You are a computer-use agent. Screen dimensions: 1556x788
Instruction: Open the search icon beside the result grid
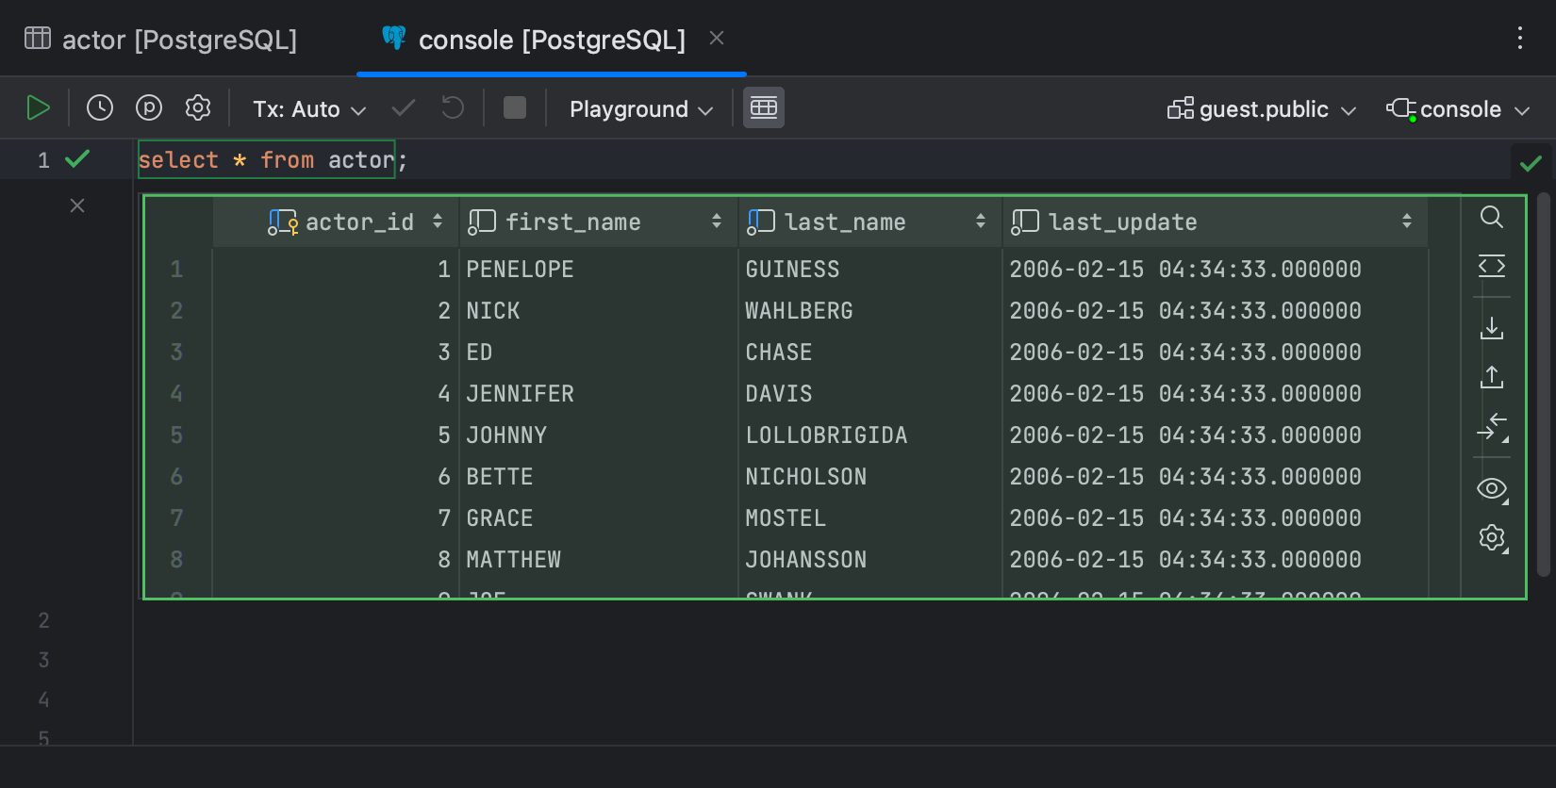(1492, 218)
